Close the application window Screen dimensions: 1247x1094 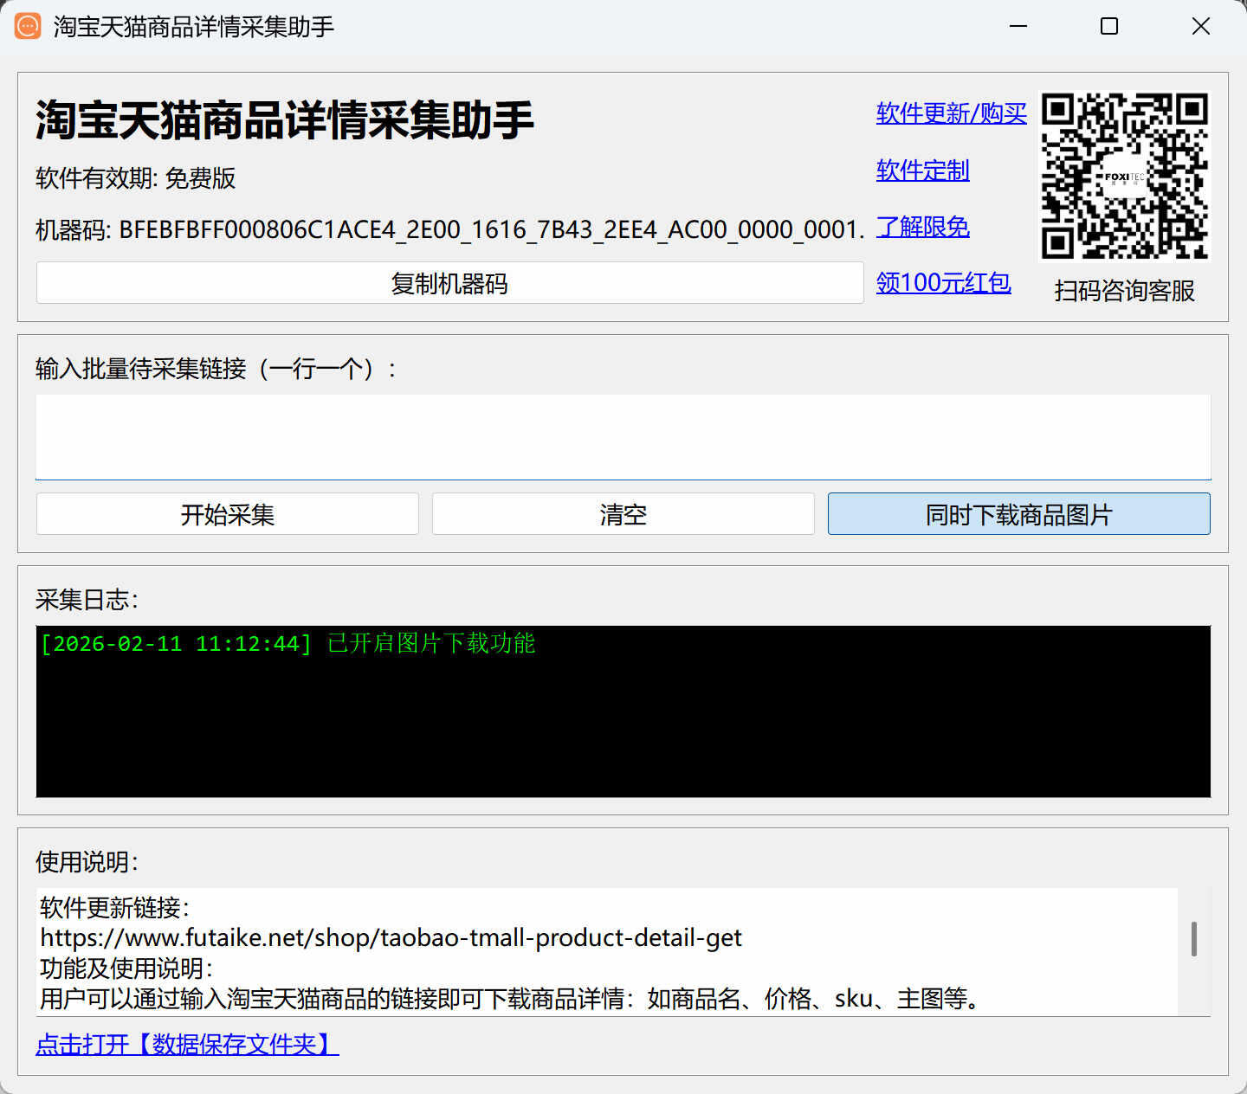(1201, 26)
